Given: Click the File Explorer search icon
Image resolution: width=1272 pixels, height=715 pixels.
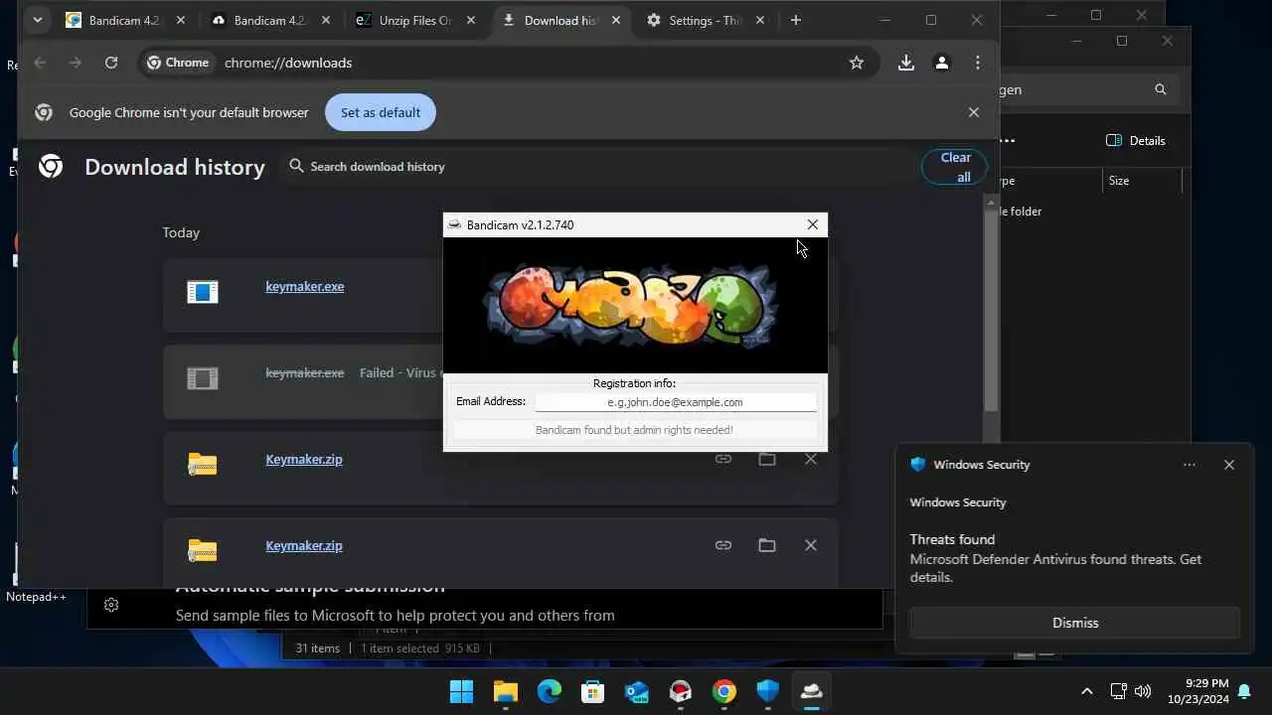Looking at the screenshot, I should (1161, 89).
